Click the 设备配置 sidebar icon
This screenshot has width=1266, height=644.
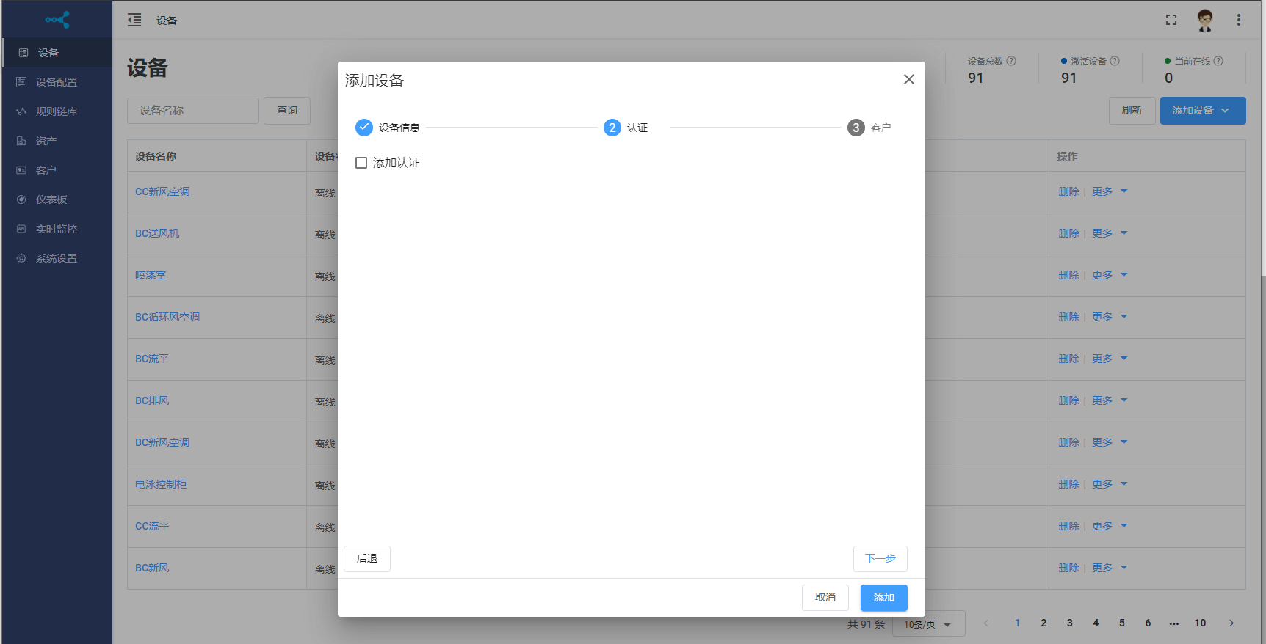tap(21, 82)
